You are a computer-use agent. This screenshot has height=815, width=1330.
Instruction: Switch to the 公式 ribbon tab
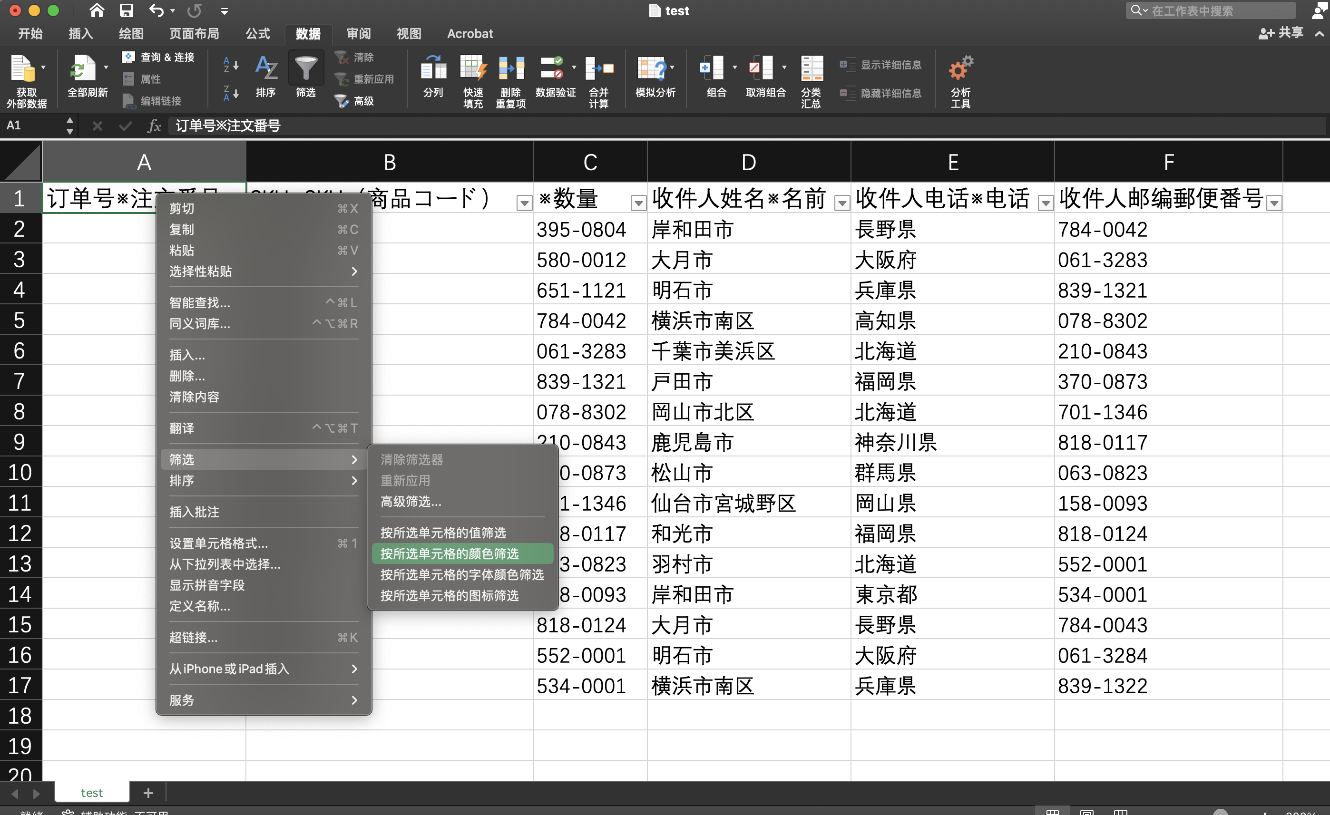point(257,33)
